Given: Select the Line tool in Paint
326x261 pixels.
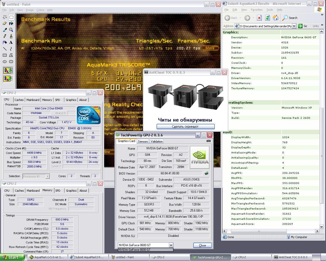Looking at the screenshot, I should [5, 49].
